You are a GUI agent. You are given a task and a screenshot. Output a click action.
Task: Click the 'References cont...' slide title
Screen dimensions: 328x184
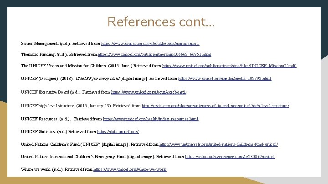pos(161,22)
